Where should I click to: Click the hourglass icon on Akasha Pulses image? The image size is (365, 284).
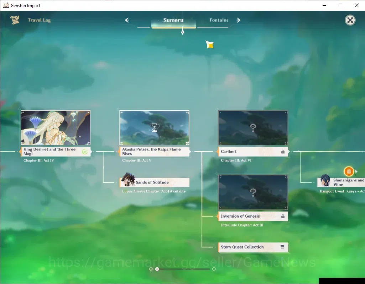(154, 127)
